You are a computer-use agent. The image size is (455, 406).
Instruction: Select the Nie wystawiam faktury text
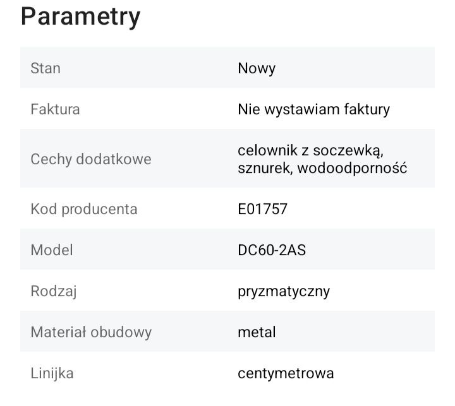click(313, 109)
